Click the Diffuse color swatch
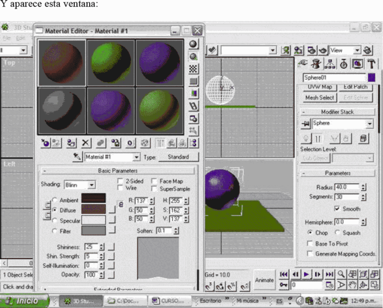This screenshot has height=308, width=383. pos(93,209)
